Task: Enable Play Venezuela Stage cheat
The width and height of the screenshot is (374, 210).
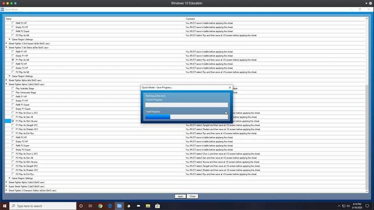Action: (x=13, y=92)
